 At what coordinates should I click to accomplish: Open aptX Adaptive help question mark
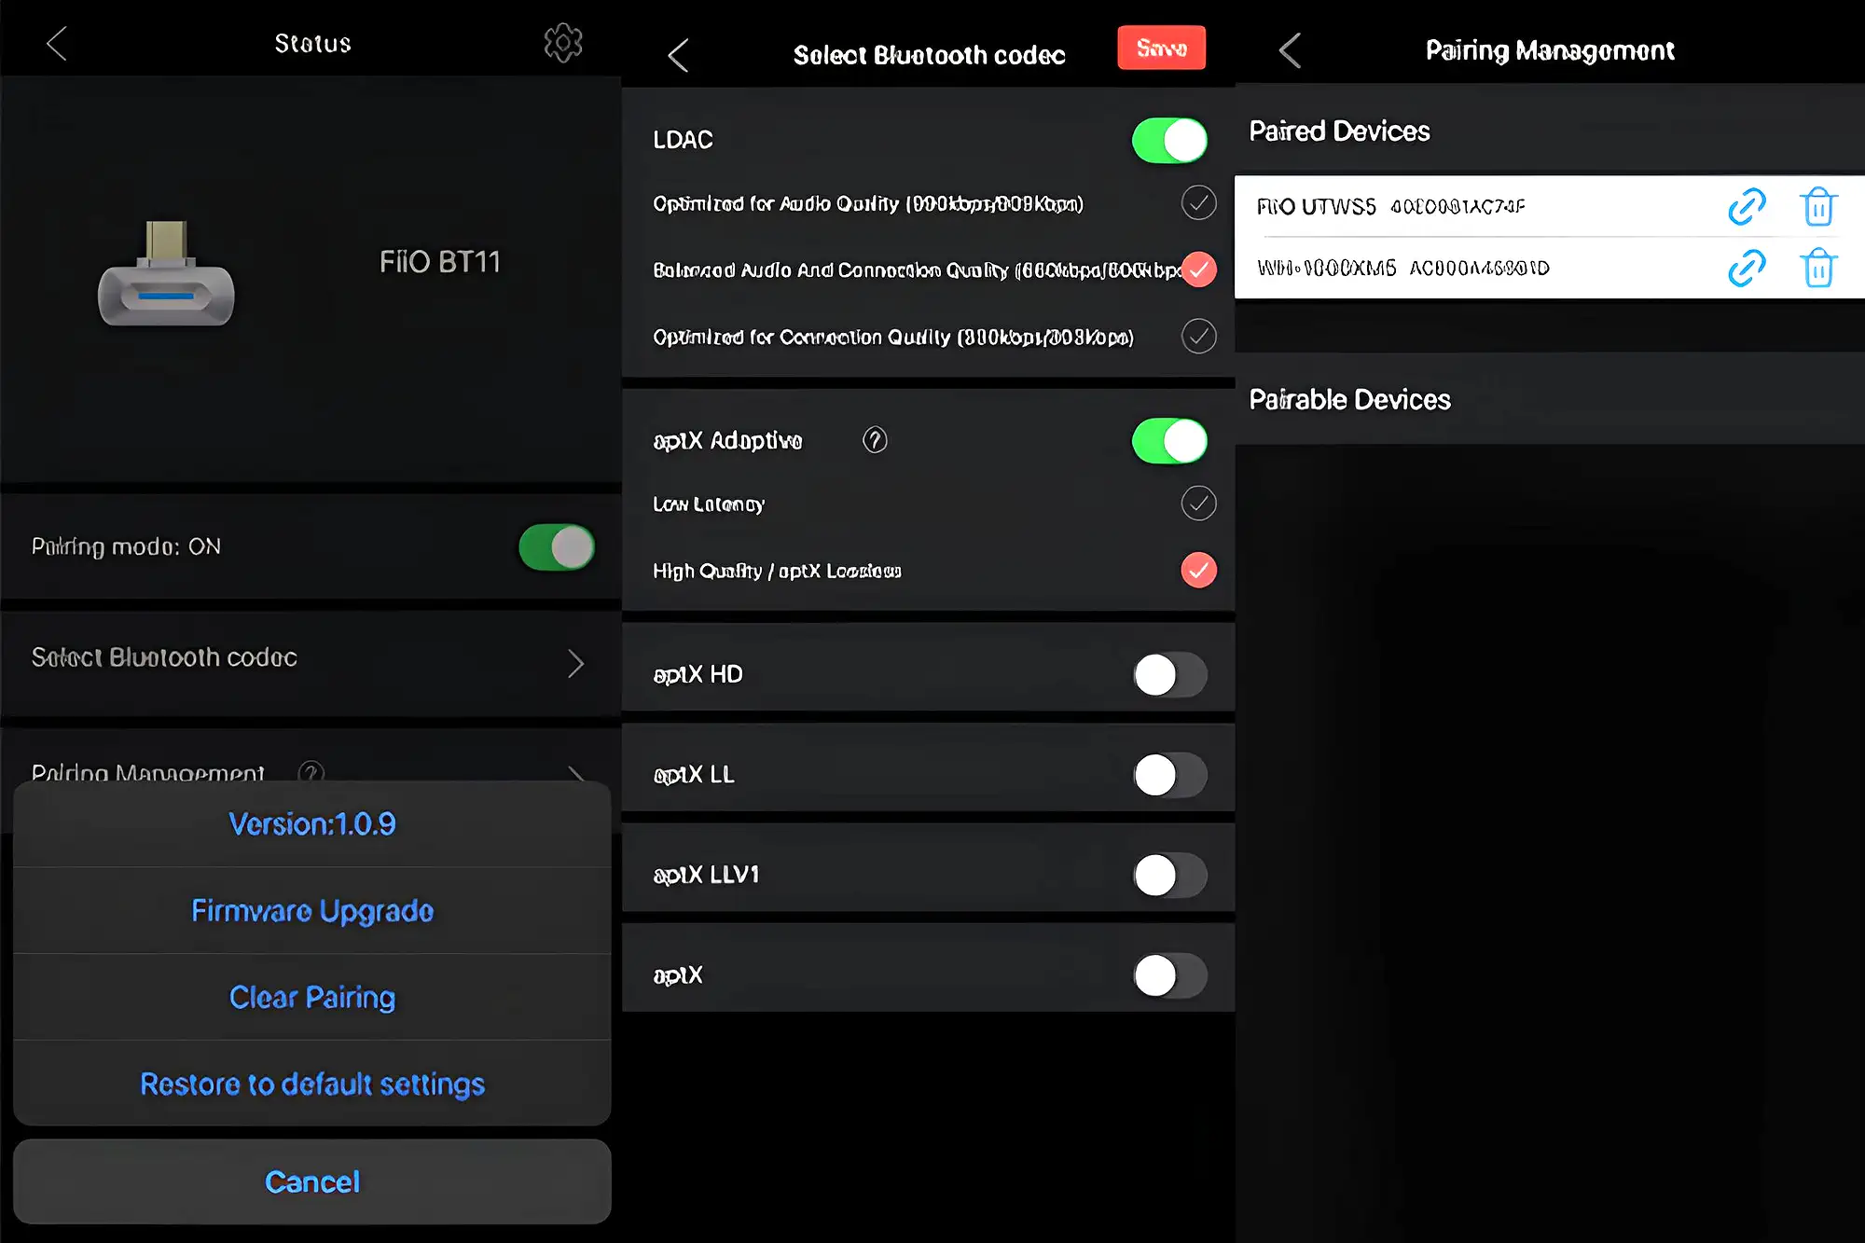875,440
